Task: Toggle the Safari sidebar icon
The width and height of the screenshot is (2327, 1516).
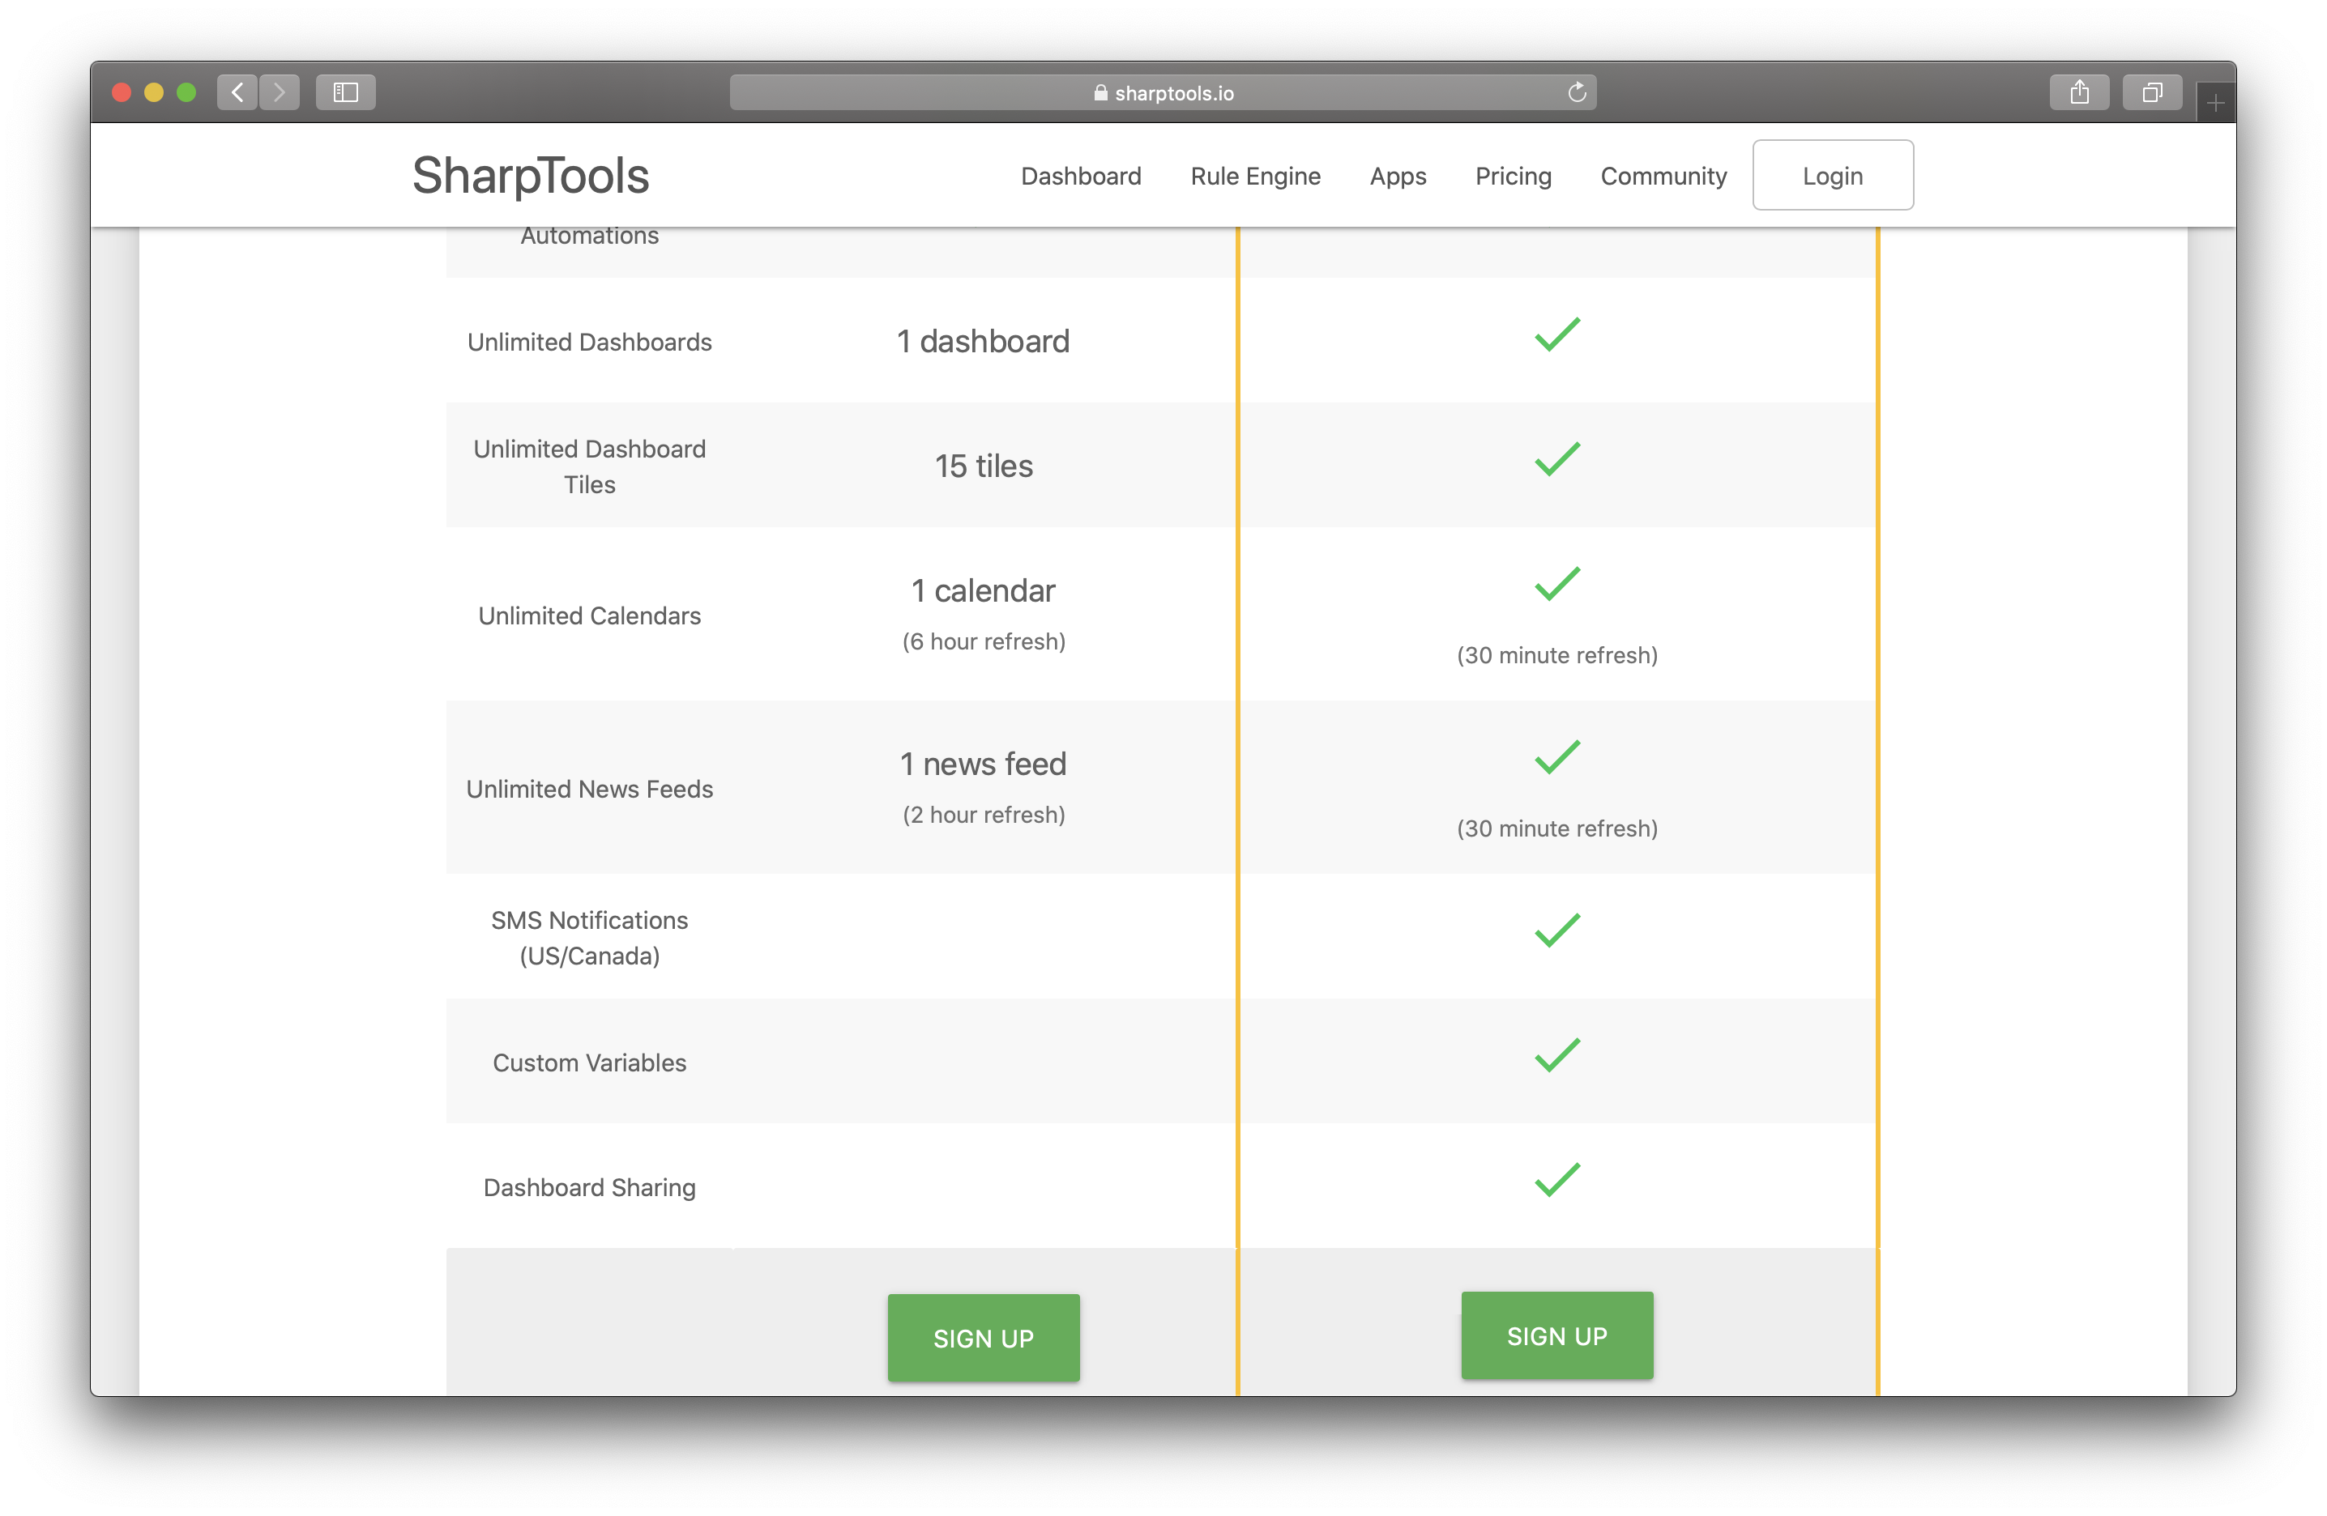Action: tap(346, 92)
